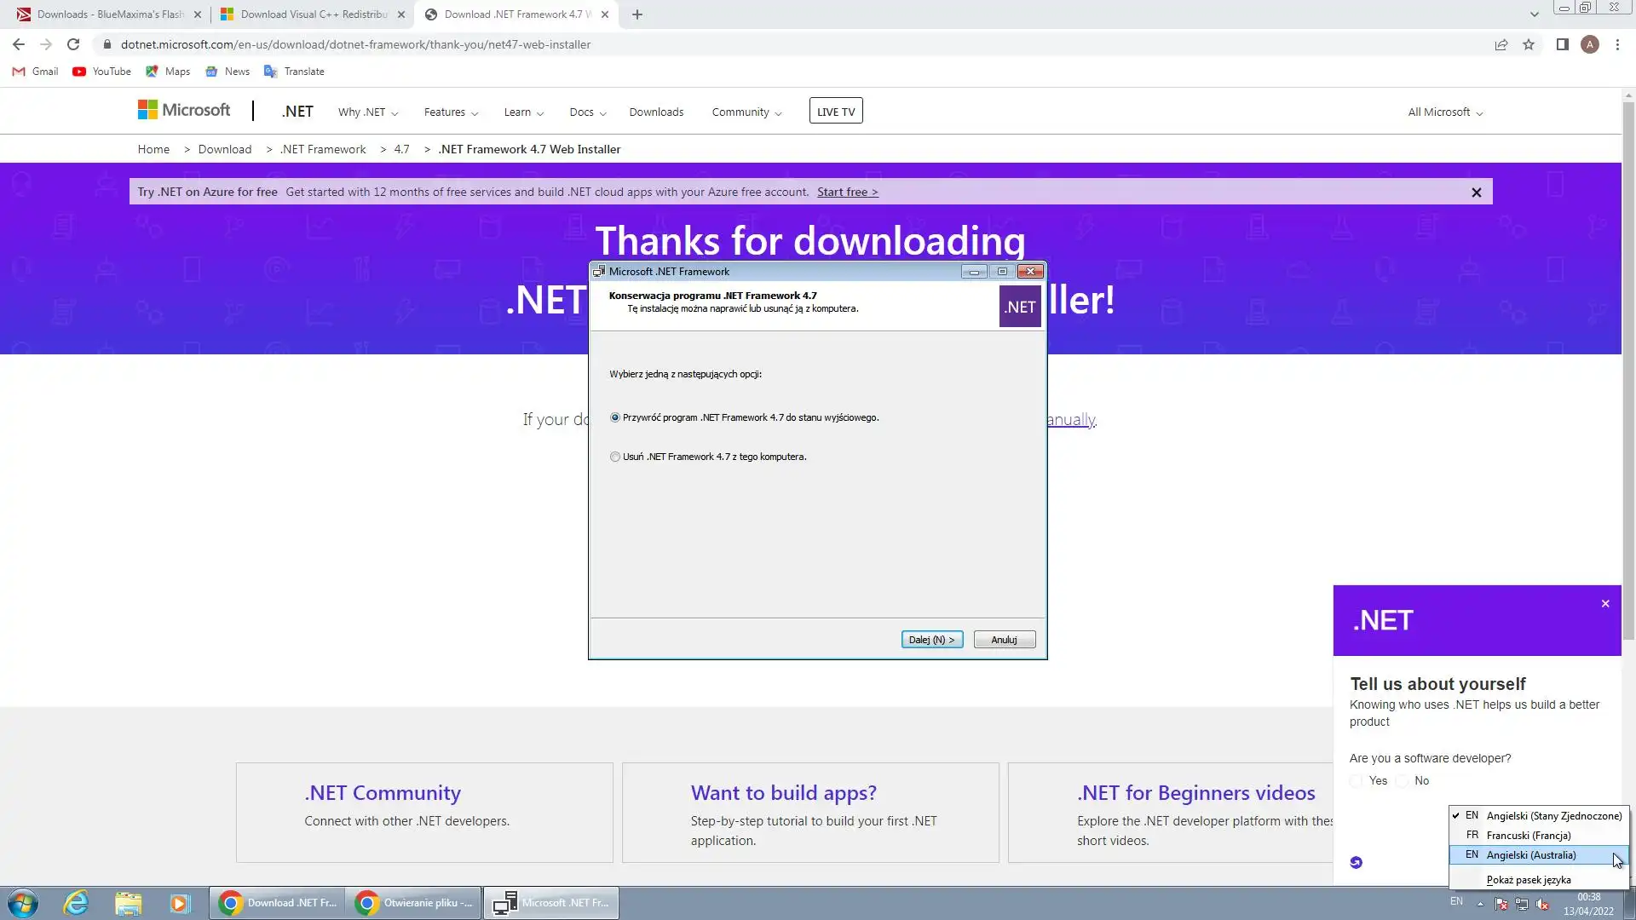
Task: Expand the Features dropdown menu
Action: click(451, 112)
